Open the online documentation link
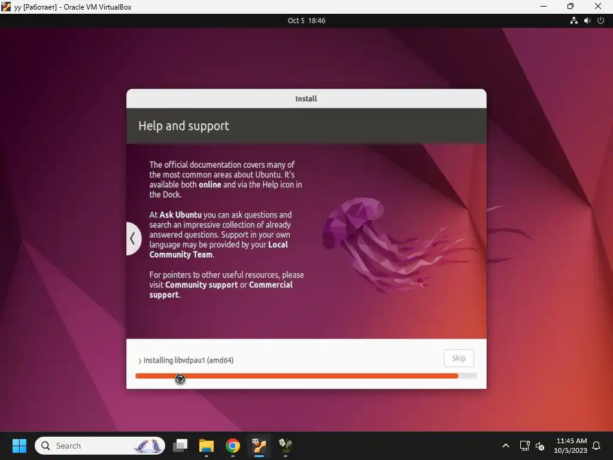Viewport: 613px width, 460px height. (210, 184)
